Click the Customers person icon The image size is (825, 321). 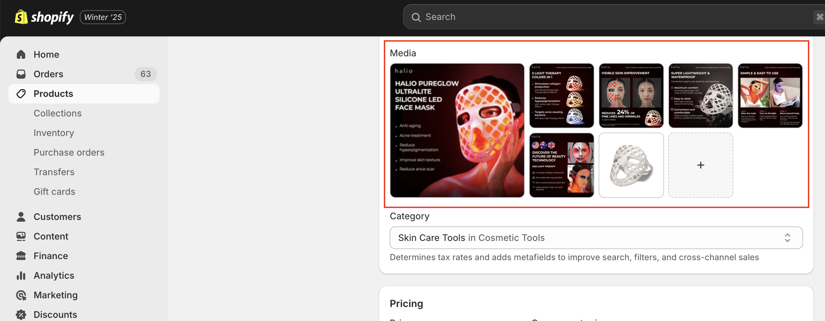click(21, 217)
